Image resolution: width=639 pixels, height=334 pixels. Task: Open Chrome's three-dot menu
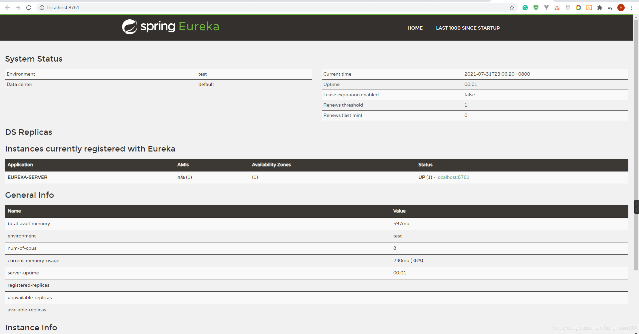click(632, 8)
